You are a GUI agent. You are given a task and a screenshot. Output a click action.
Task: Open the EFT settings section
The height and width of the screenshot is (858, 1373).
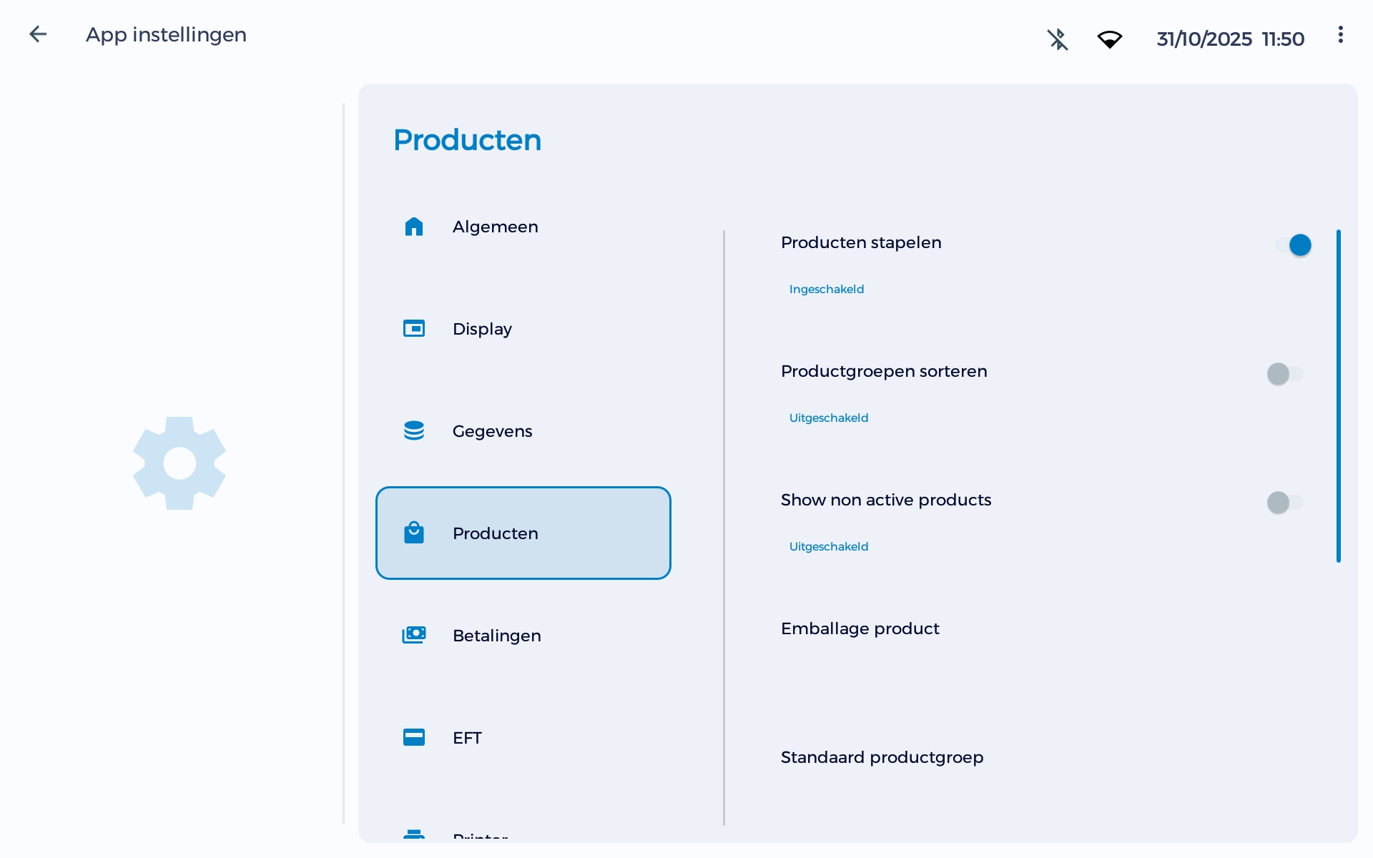click(x=466, y=737)
